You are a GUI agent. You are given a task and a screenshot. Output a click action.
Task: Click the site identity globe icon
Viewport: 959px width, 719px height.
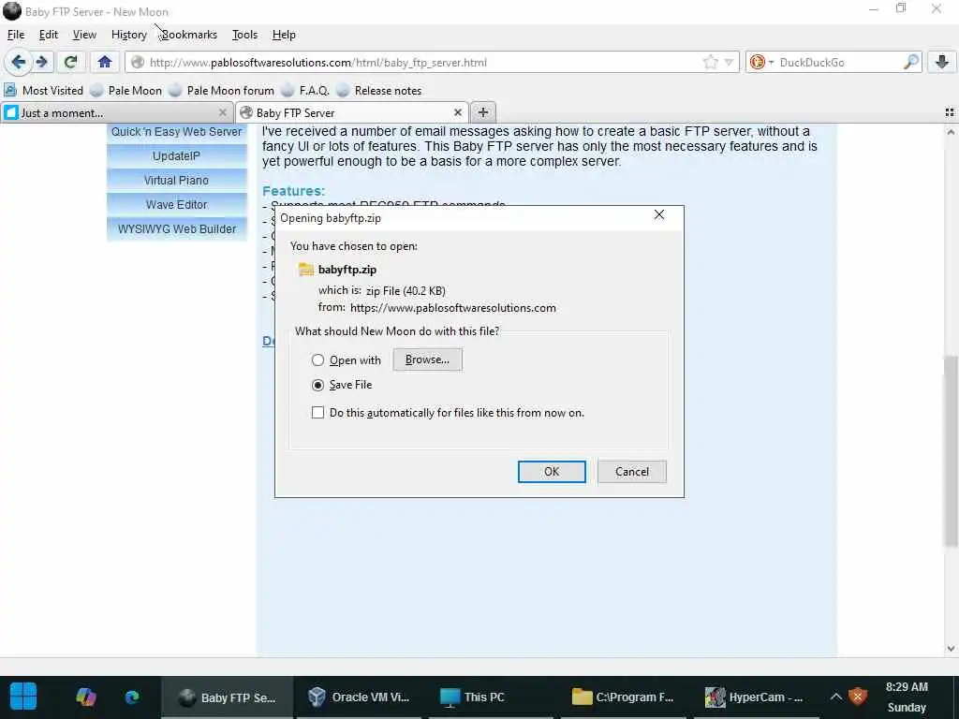coord(138,63)
